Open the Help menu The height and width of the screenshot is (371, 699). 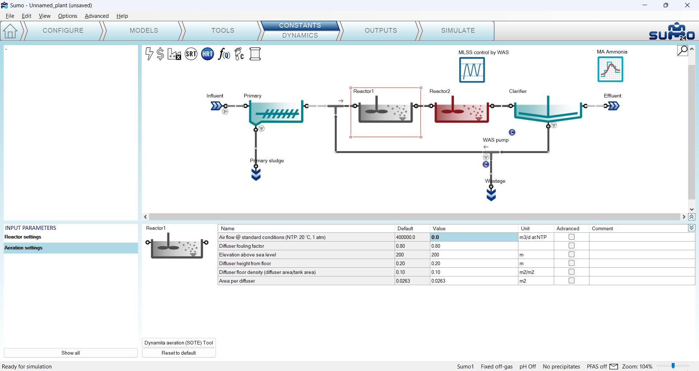122,16
